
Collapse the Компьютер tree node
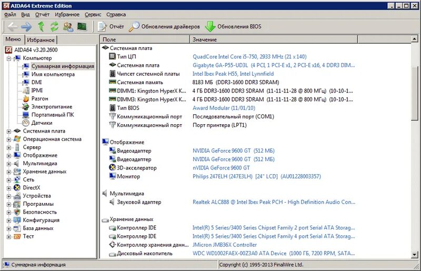tap(9, 58)
